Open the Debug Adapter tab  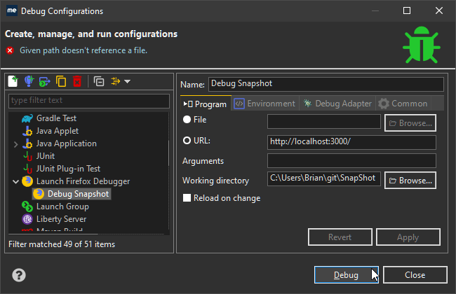[337, 104]
